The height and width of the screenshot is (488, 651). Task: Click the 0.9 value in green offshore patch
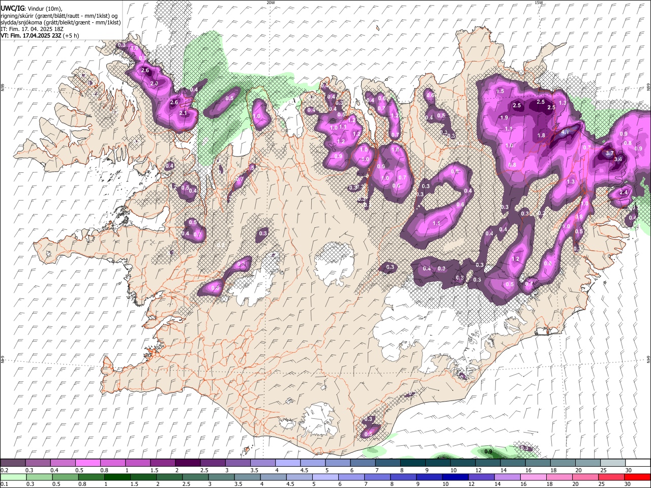(488, 451)
